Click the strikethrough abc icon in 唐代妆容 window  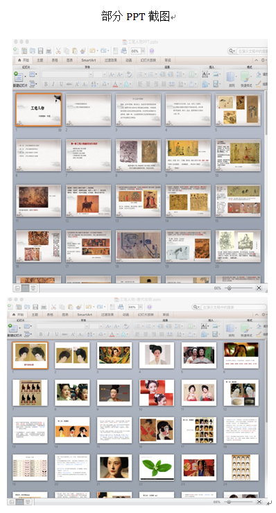[64, 334]
